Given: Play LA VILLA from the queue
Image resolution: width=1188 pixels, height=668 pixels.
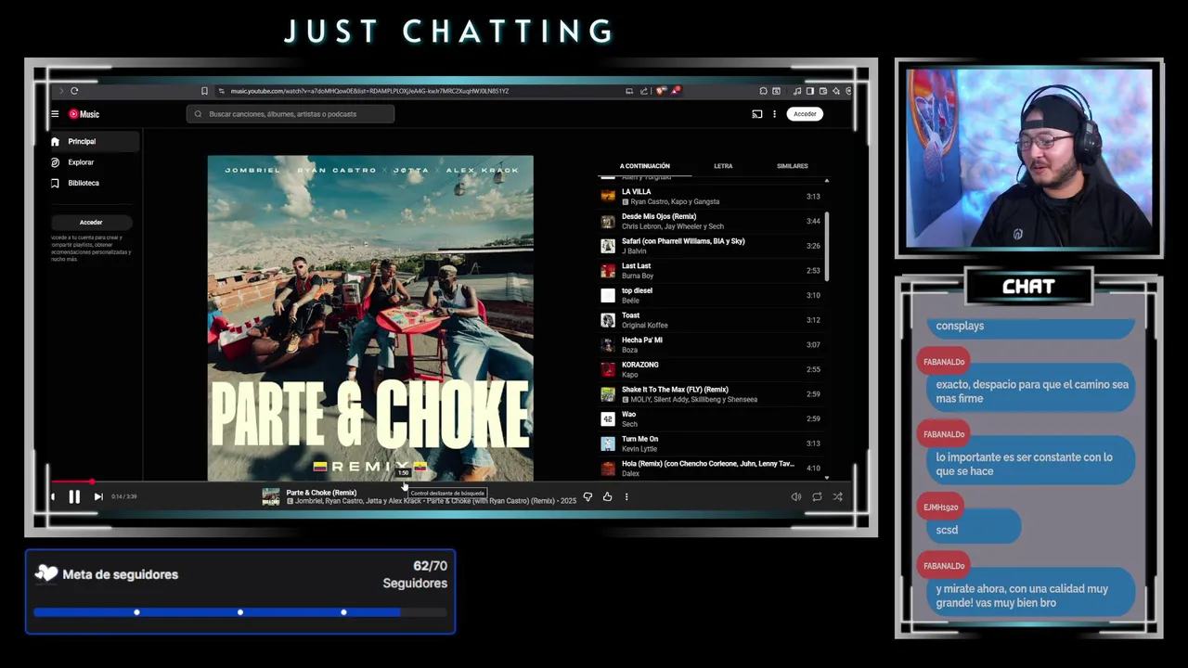Looking at the screenshot, I should [710, 197].
